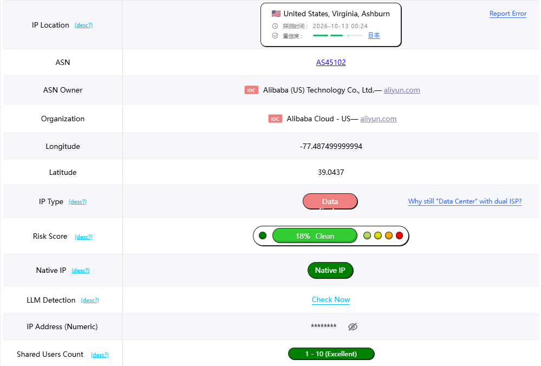Click the US flag icon beside Ashburn
Screen dimensions: 541x366
click(x=276, y=14)
